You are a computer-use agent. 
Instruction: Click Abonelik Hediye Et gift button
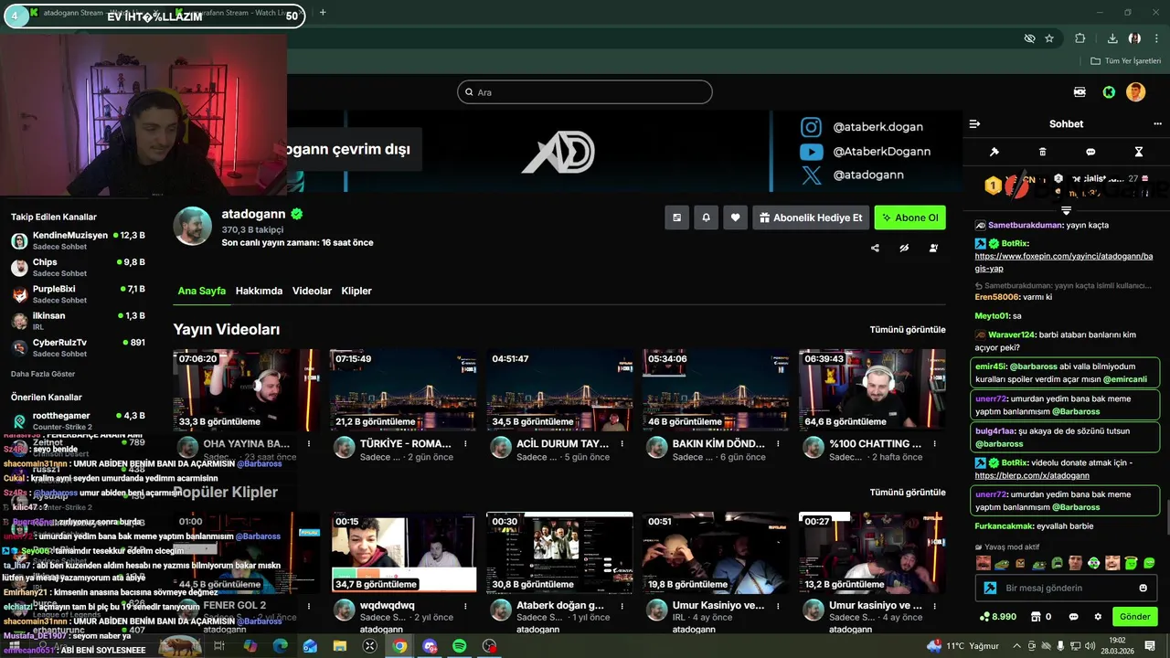point(811,218)
